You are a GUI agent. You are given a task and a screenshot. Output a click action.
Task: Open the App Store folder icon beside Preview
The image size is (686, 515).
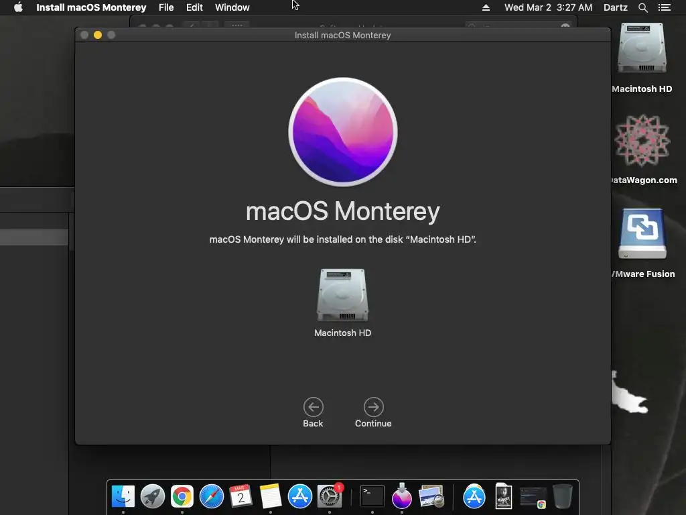click(474, 496)
